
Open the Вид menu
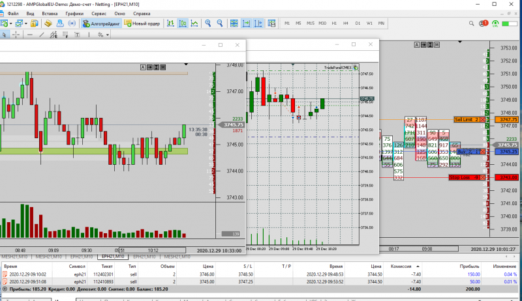(x=30, y=14)
